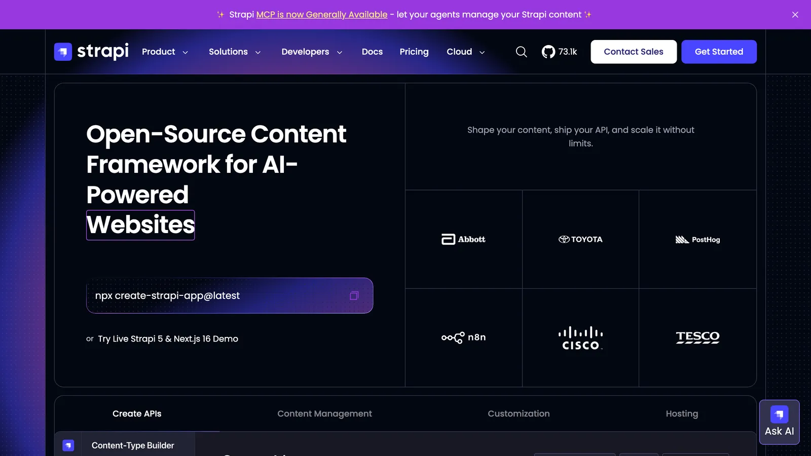Click the Strapi icon beside Content-Type Builder
The width and height of the screenshot is (811, 456).
tap(68, 445)
